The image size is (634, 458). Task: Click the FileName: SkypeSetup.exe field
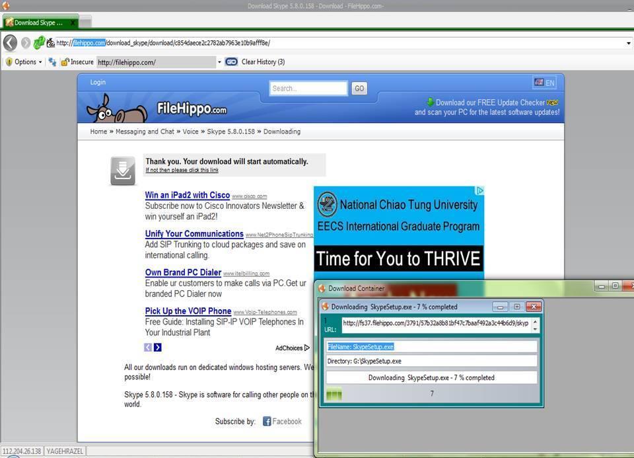point(431,347)
